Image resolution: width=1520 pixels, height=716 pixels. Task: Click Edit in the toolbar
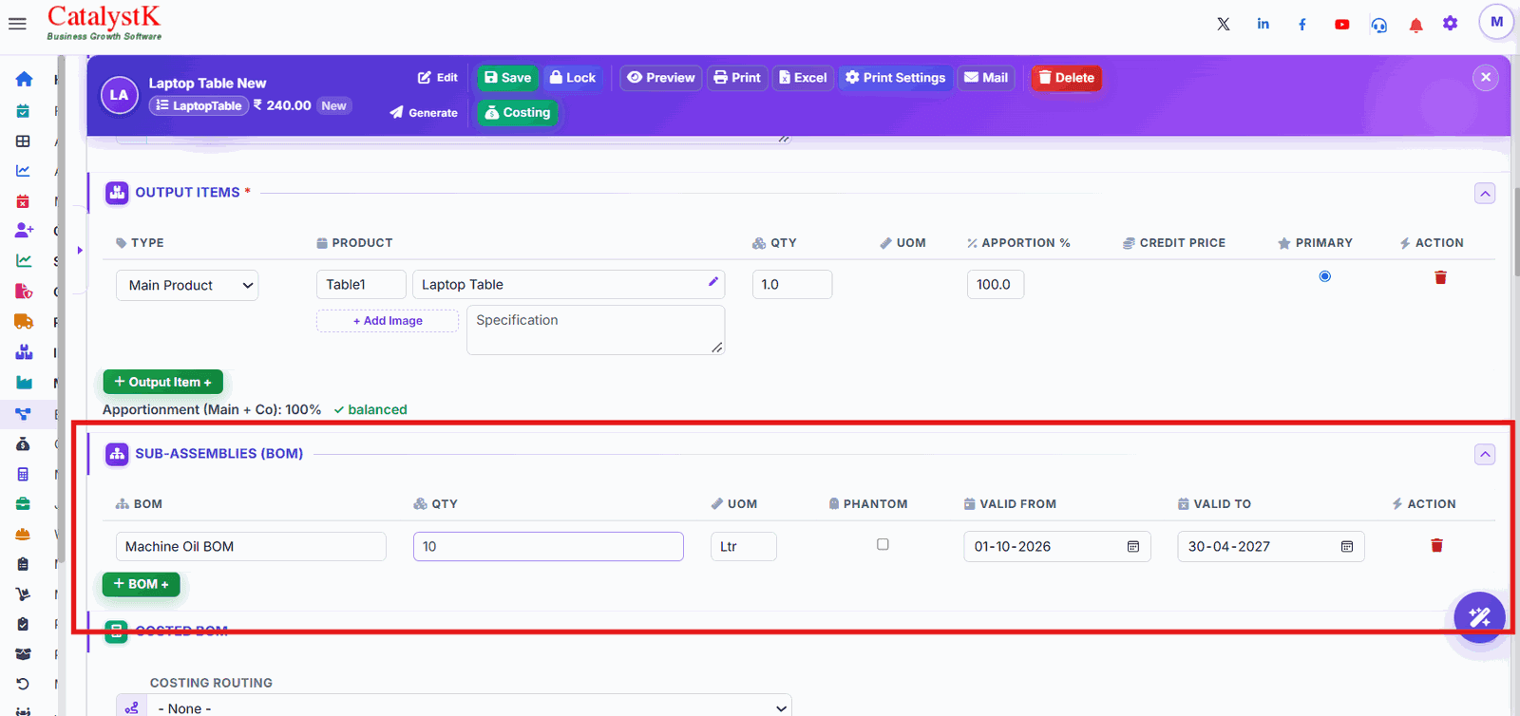(x=437, y=78)
